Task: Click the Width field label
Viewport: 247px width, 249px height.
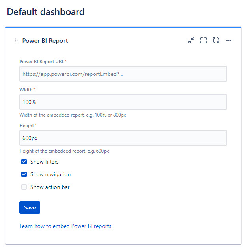Action: coord(26,90)
